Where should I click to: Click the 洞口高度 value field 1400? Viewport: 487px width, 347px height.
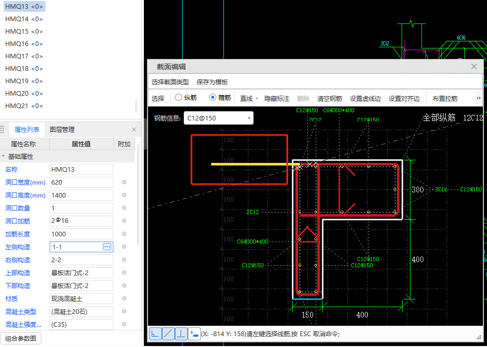(81, 195)
